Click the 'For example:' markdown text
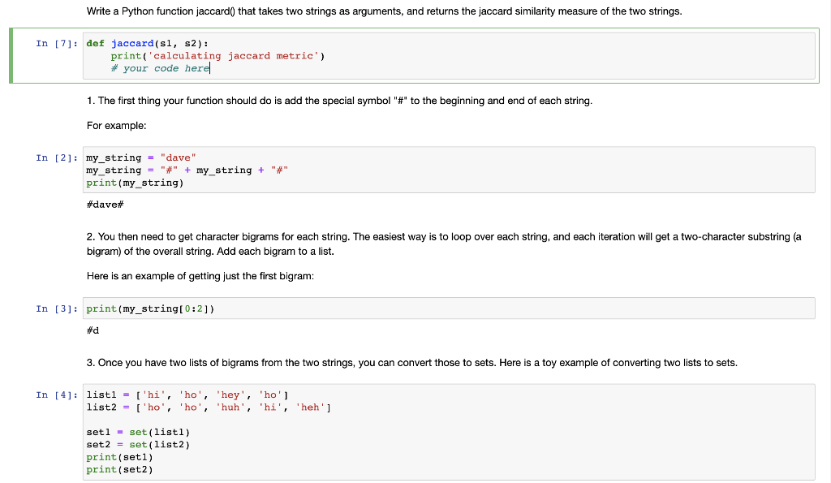Viewport: 831px width, 483px height. pyautogui.click(x=117, y=126)
